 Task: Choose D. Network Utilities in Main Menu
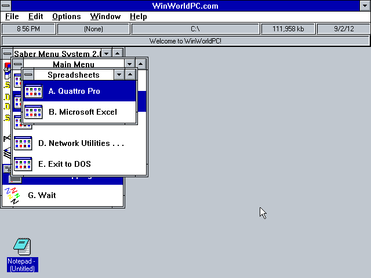tap(79, 143)
